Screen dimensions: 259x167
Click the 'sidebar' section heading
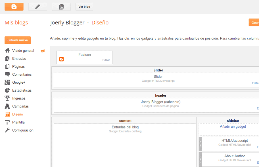[233, 121]
